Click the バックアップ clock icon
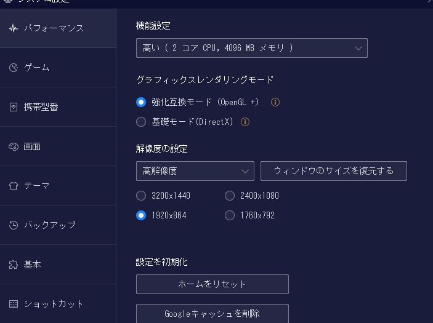Viewport: 433px width, 323px height. (14, 225)
